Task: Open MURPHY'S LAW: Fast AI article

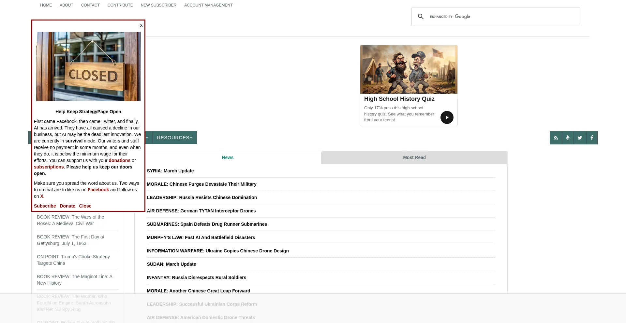Action: 201,237
